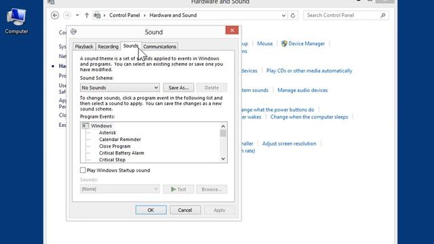434x244 pixels.
Task: Expand the address bar history dropdown
Action: coord(283,16)
